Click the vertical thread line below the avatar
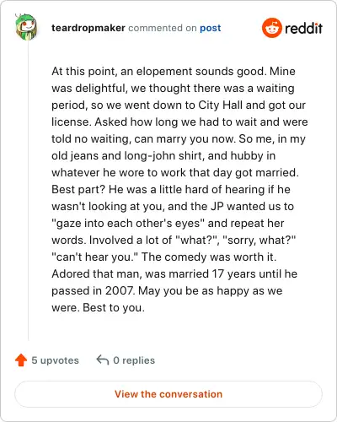 [x=28, y=191]
